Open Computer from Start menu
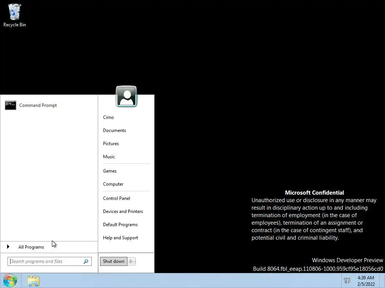Image resolution: width=385 pixels, height=288 pixels. coord(113,184)
